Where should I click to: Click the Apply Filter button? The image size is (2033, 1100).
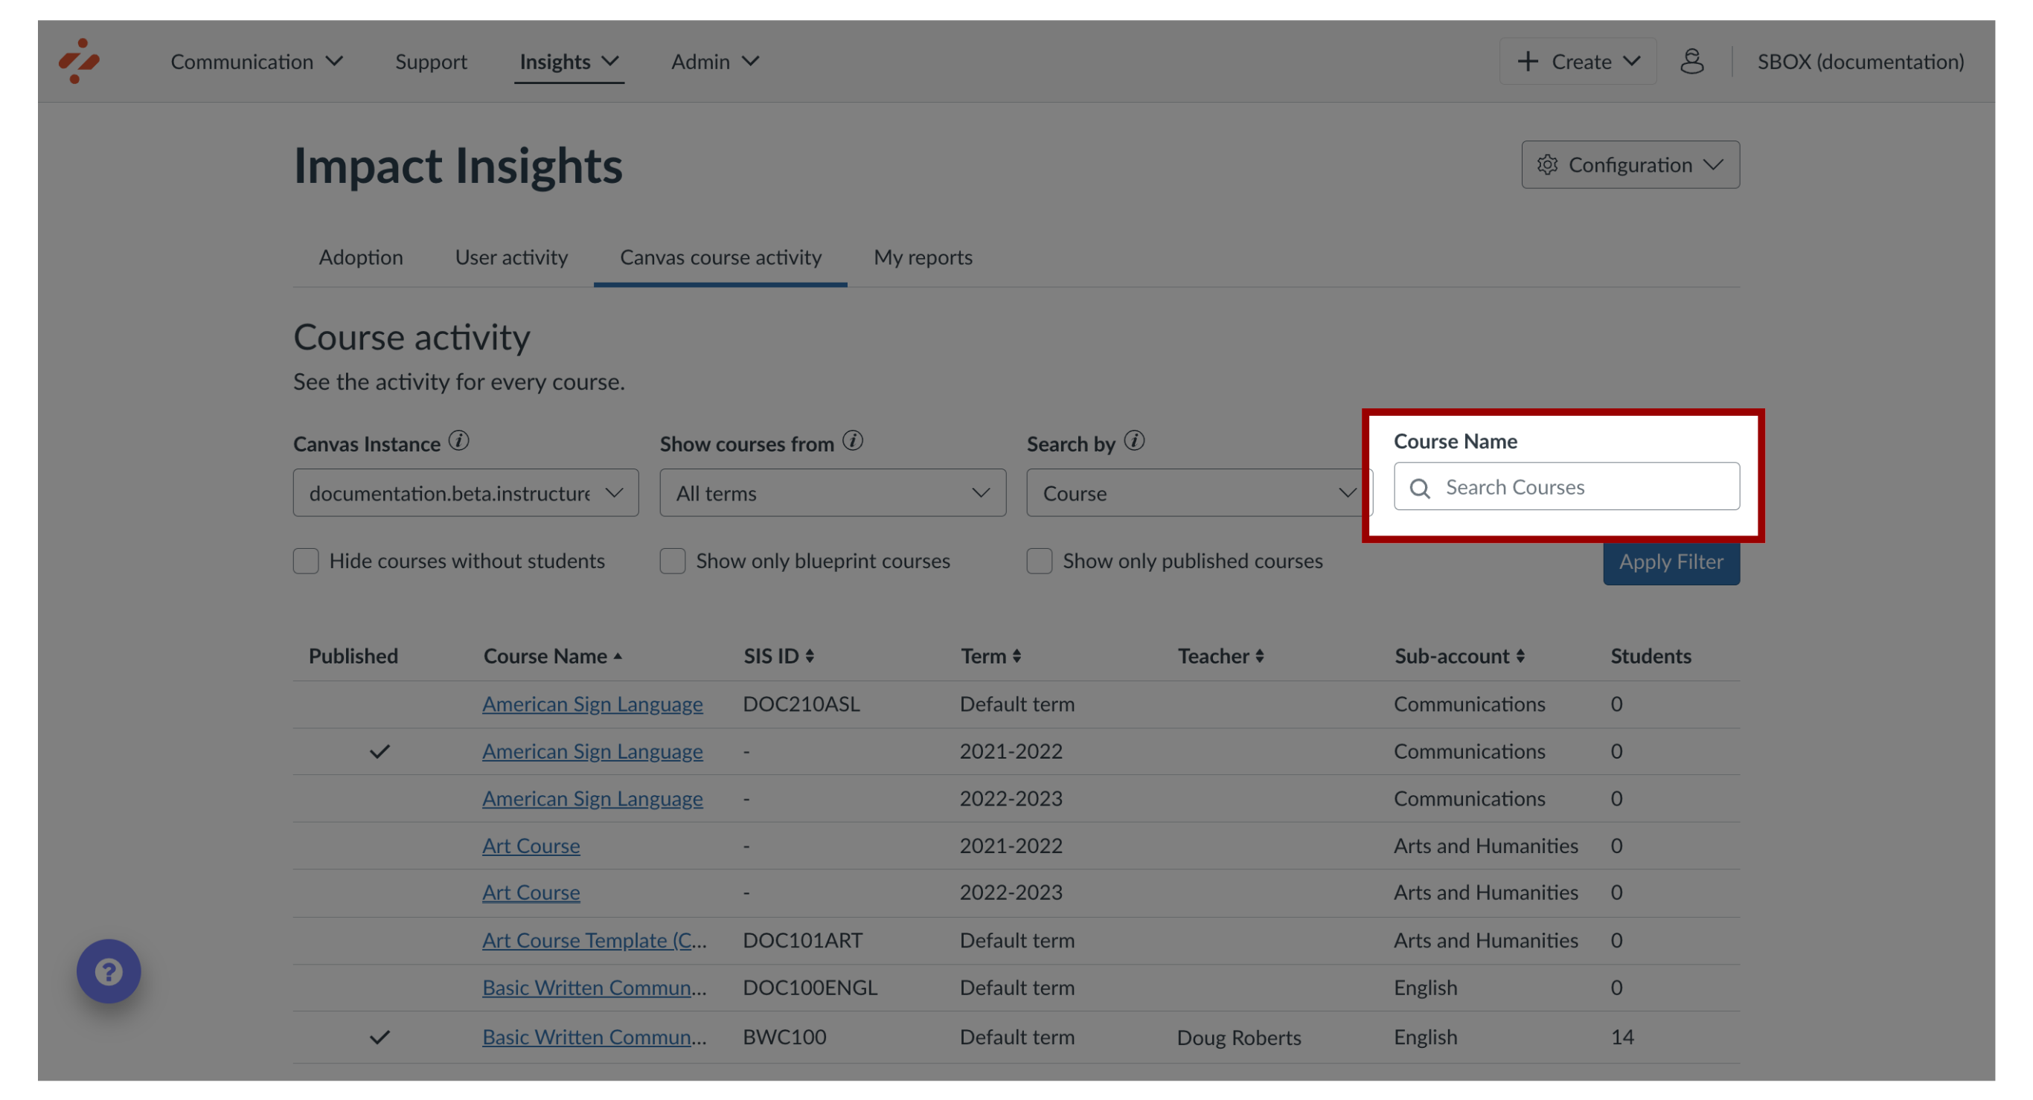(1671, 562)
